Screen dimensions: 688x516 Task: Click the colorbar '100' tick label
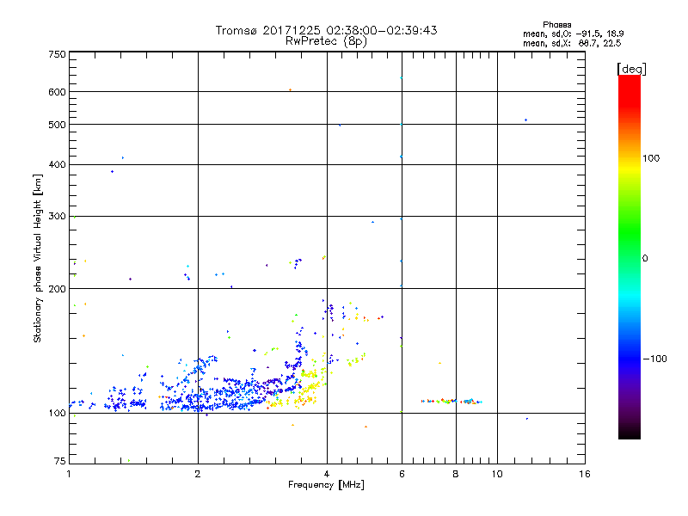651,158
